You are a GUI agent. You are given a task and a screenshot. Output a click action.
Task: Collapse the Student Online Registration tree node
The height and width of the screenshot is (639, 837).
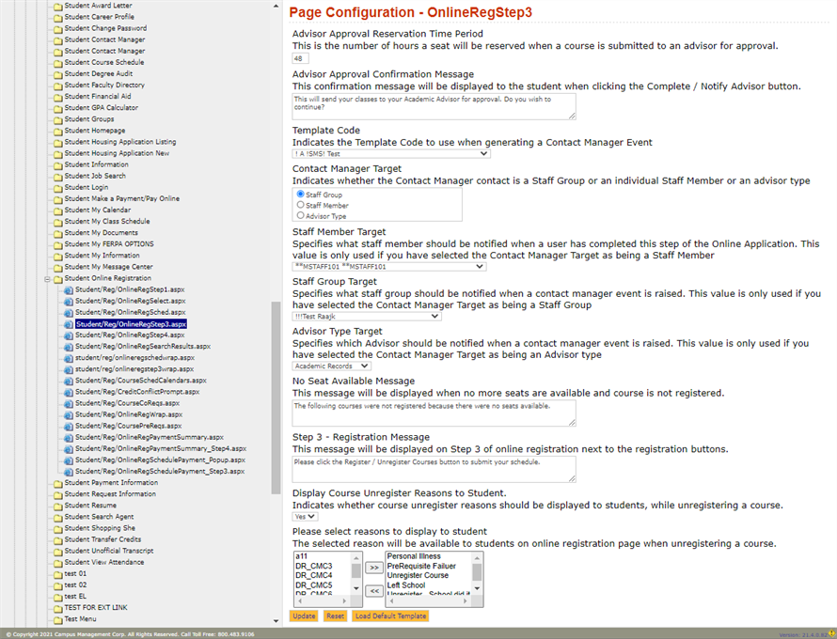[45, 277]
